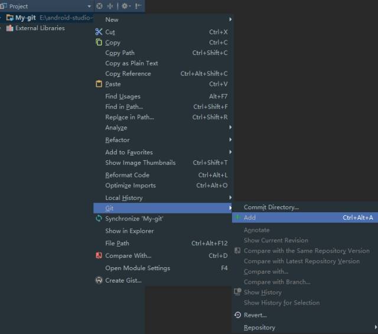378x334 pixels.
Task: Select Synchronize 'My-git'
Action: coord(163,219)
